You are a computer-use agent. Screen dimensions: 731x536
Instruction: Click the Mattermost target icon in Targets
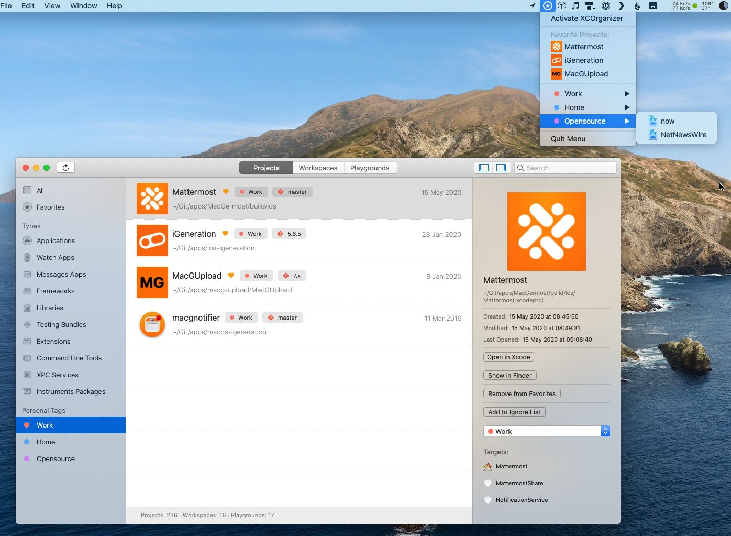coord(488,466)
